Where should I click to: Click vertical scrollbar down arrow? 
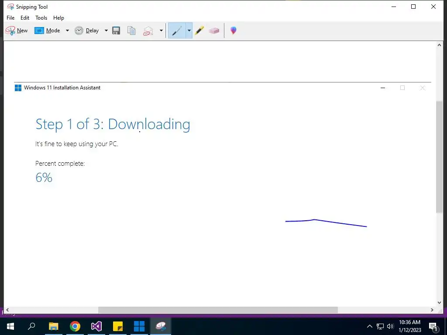click(x=439, y=303)
